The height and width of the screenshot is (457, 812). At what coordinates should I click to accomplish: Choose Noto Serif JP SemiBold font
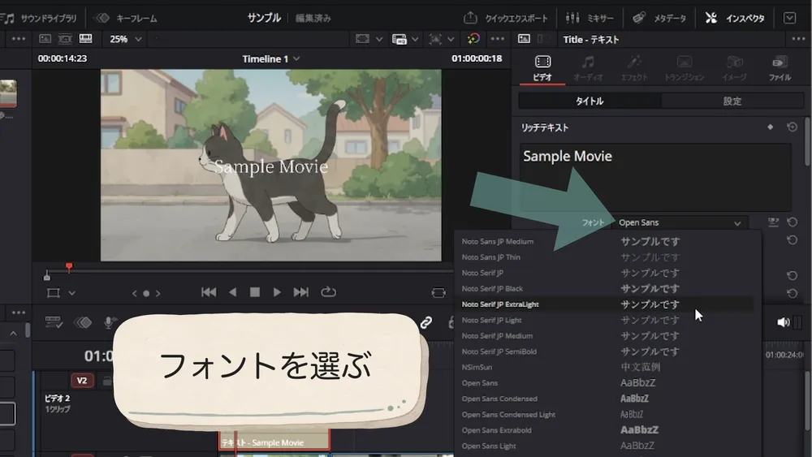click(x=603, y=351)
